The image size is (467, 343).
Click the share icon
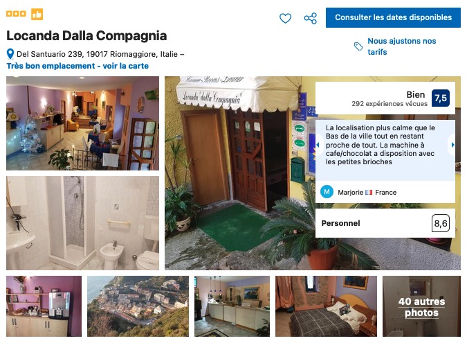coord(311,18)
